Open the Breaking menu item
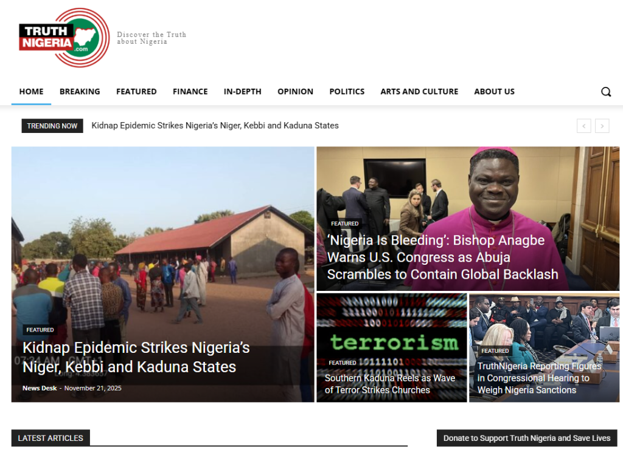The image size is (623, 450). pos(80,92)
